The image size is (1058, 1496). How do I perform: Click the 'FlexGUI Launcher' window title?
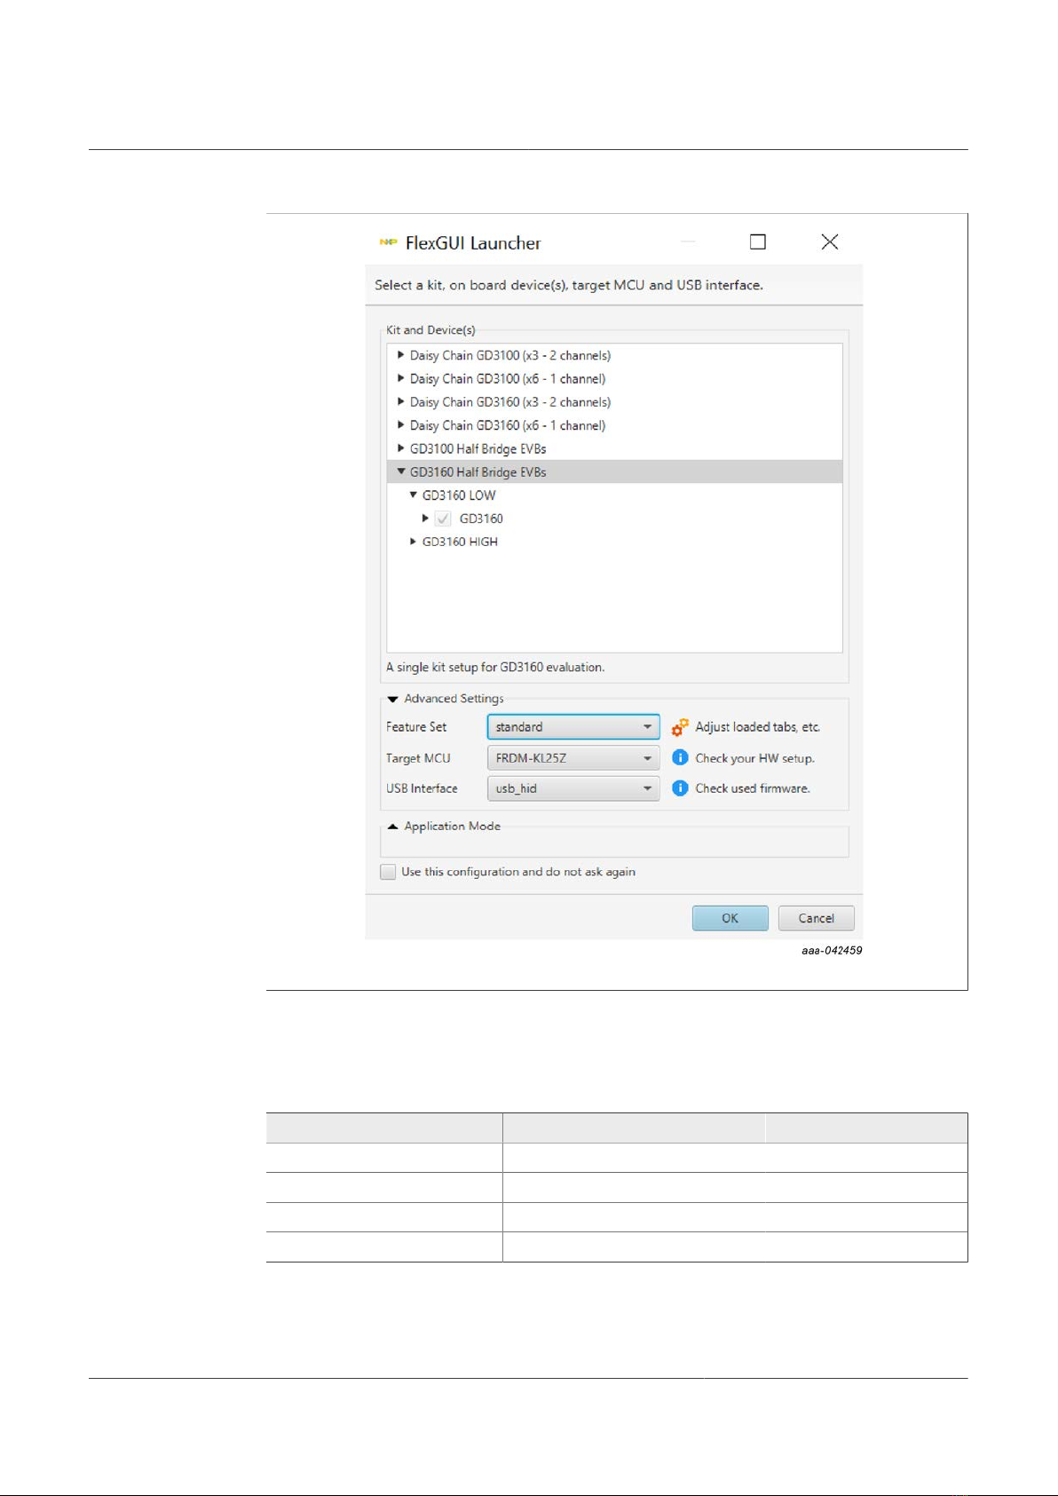[473, 243]
